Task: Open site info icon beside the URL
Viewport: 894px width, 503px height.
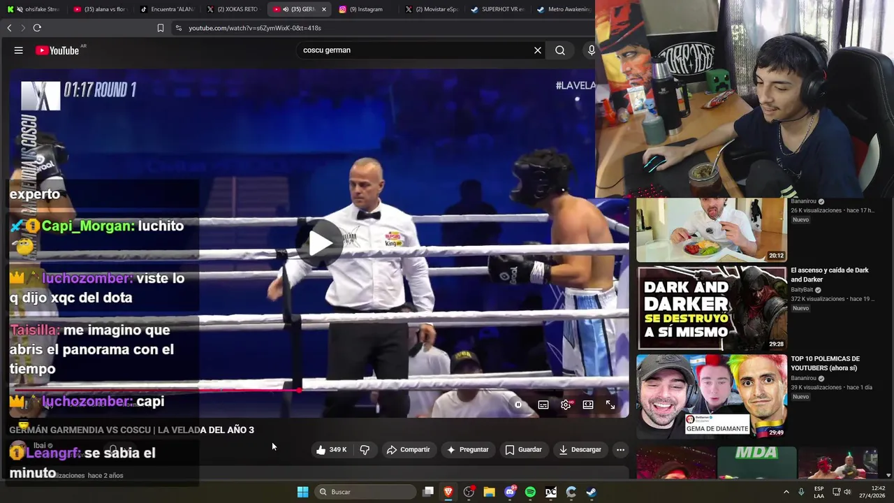Action: point(178,28)
